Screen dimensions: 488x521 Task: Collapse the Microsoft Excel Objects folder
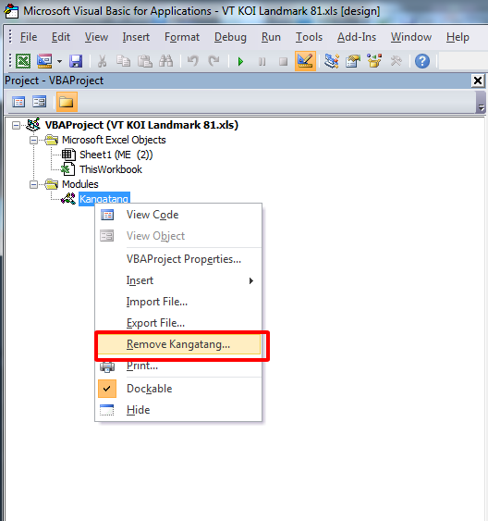(33, 141)
